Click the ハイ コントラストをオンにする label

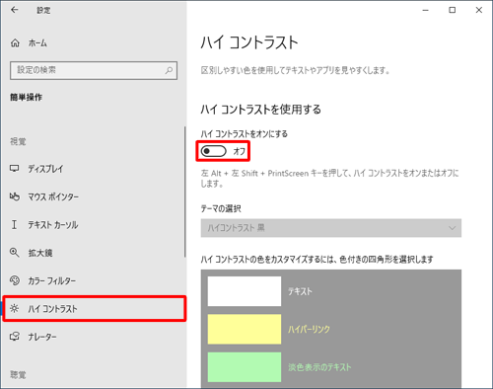(x=245, y=134)
